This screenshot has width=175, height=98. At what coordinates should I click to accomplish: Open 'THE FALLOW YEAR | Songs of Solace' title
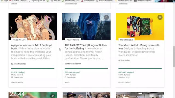[x=86, y=47]
